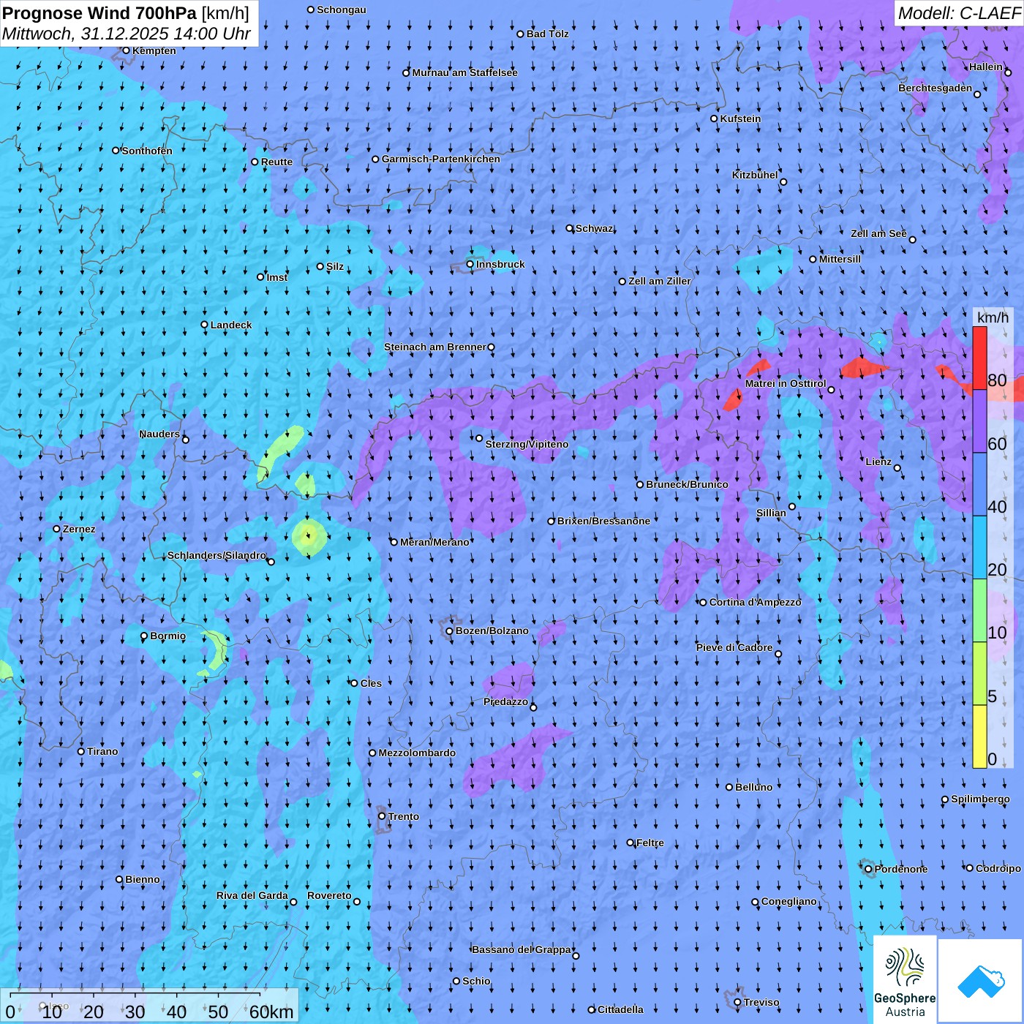Click the 'Mittersill' label

click(840, 259)
